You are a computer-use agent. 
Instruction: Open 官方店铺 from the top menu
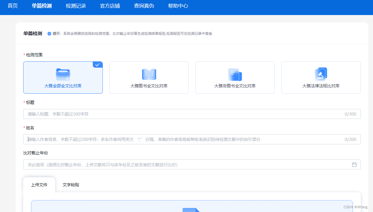tap(110, 6)
